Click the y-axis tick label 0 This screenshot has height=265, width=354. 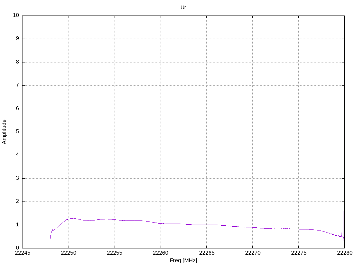(x=17, y=248)
